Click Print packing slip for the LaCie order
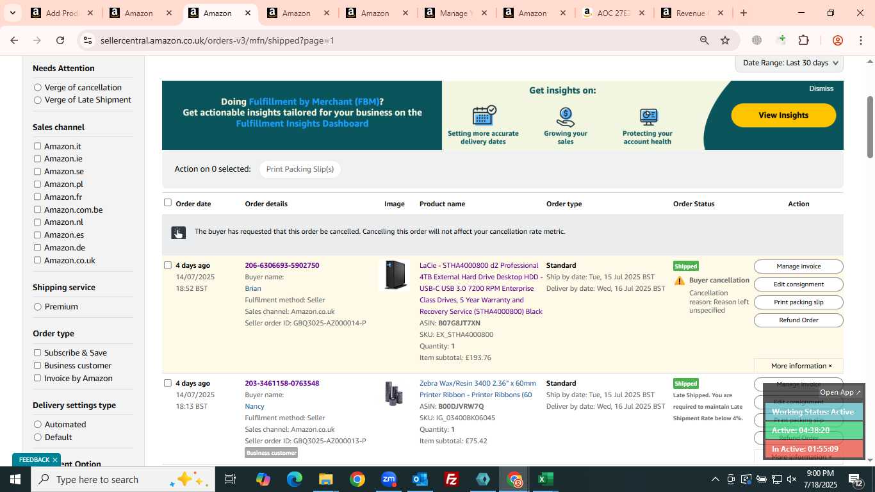 click(x=798, y=302)
